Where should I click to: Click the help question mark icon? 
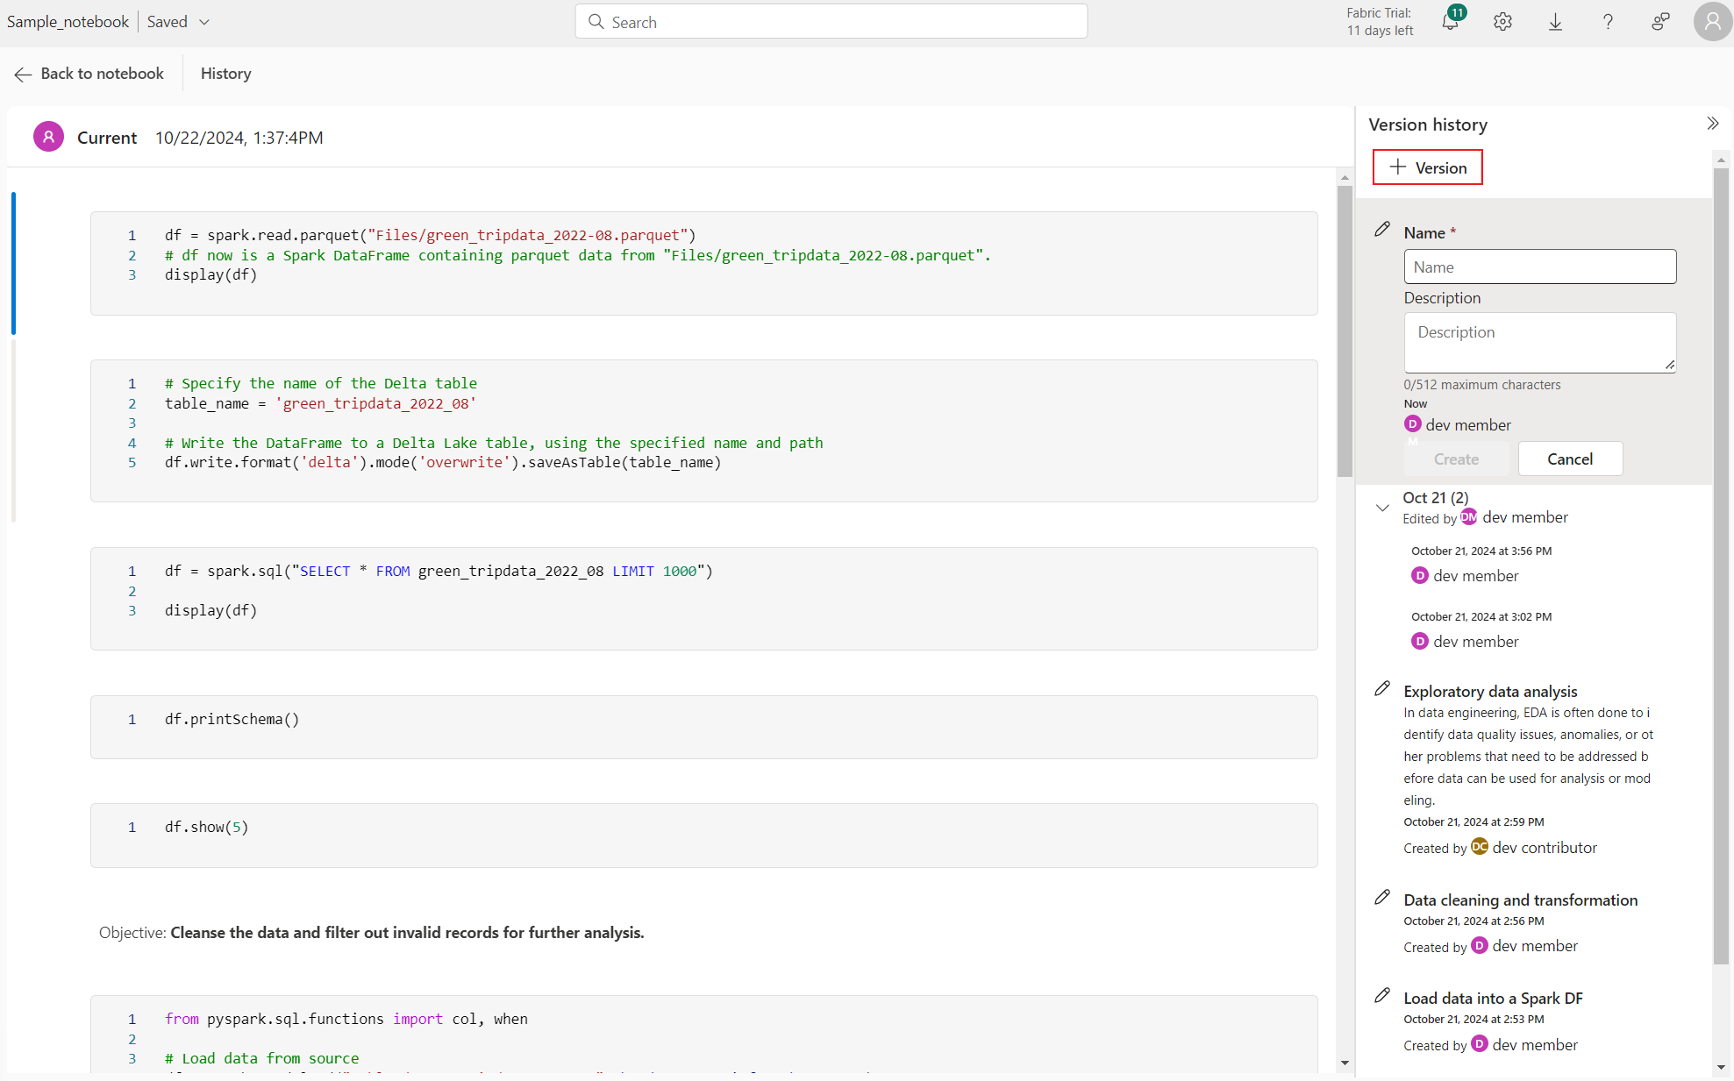click(x=1607, y=21)
